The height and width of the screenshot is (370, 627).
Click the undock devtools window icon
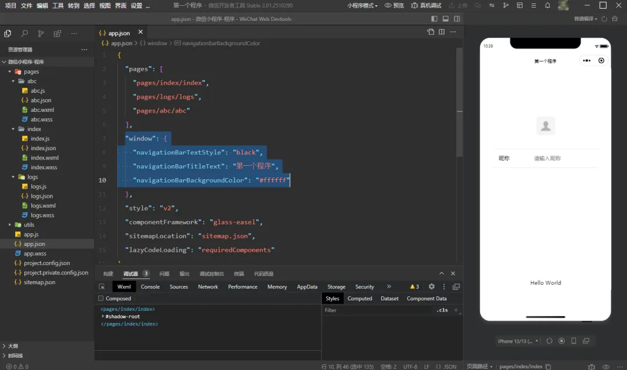(x=456, y=286)
